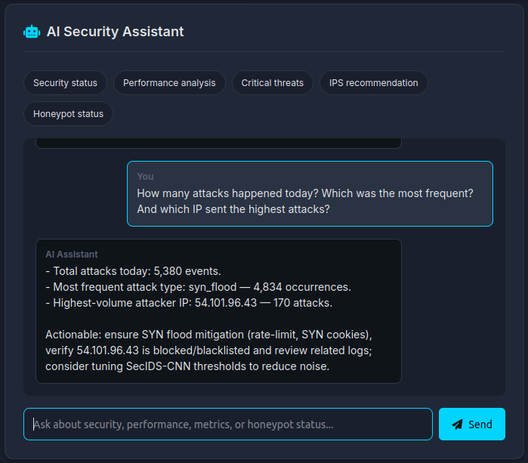The width and height of the screenshot is (528, 463).
Task: Click the 'And which IP sent the highest attacks?' line
Action: click(x=233, y=209)
